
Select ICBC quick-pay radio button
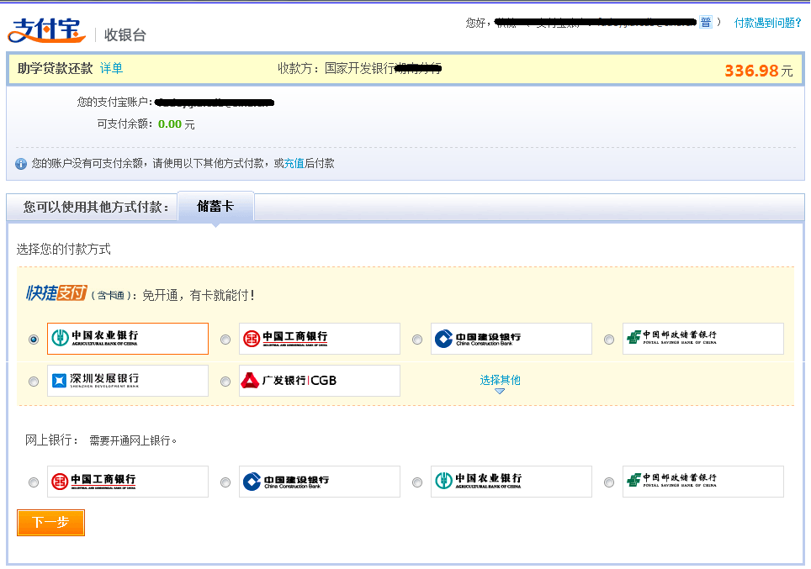point(225,340)
